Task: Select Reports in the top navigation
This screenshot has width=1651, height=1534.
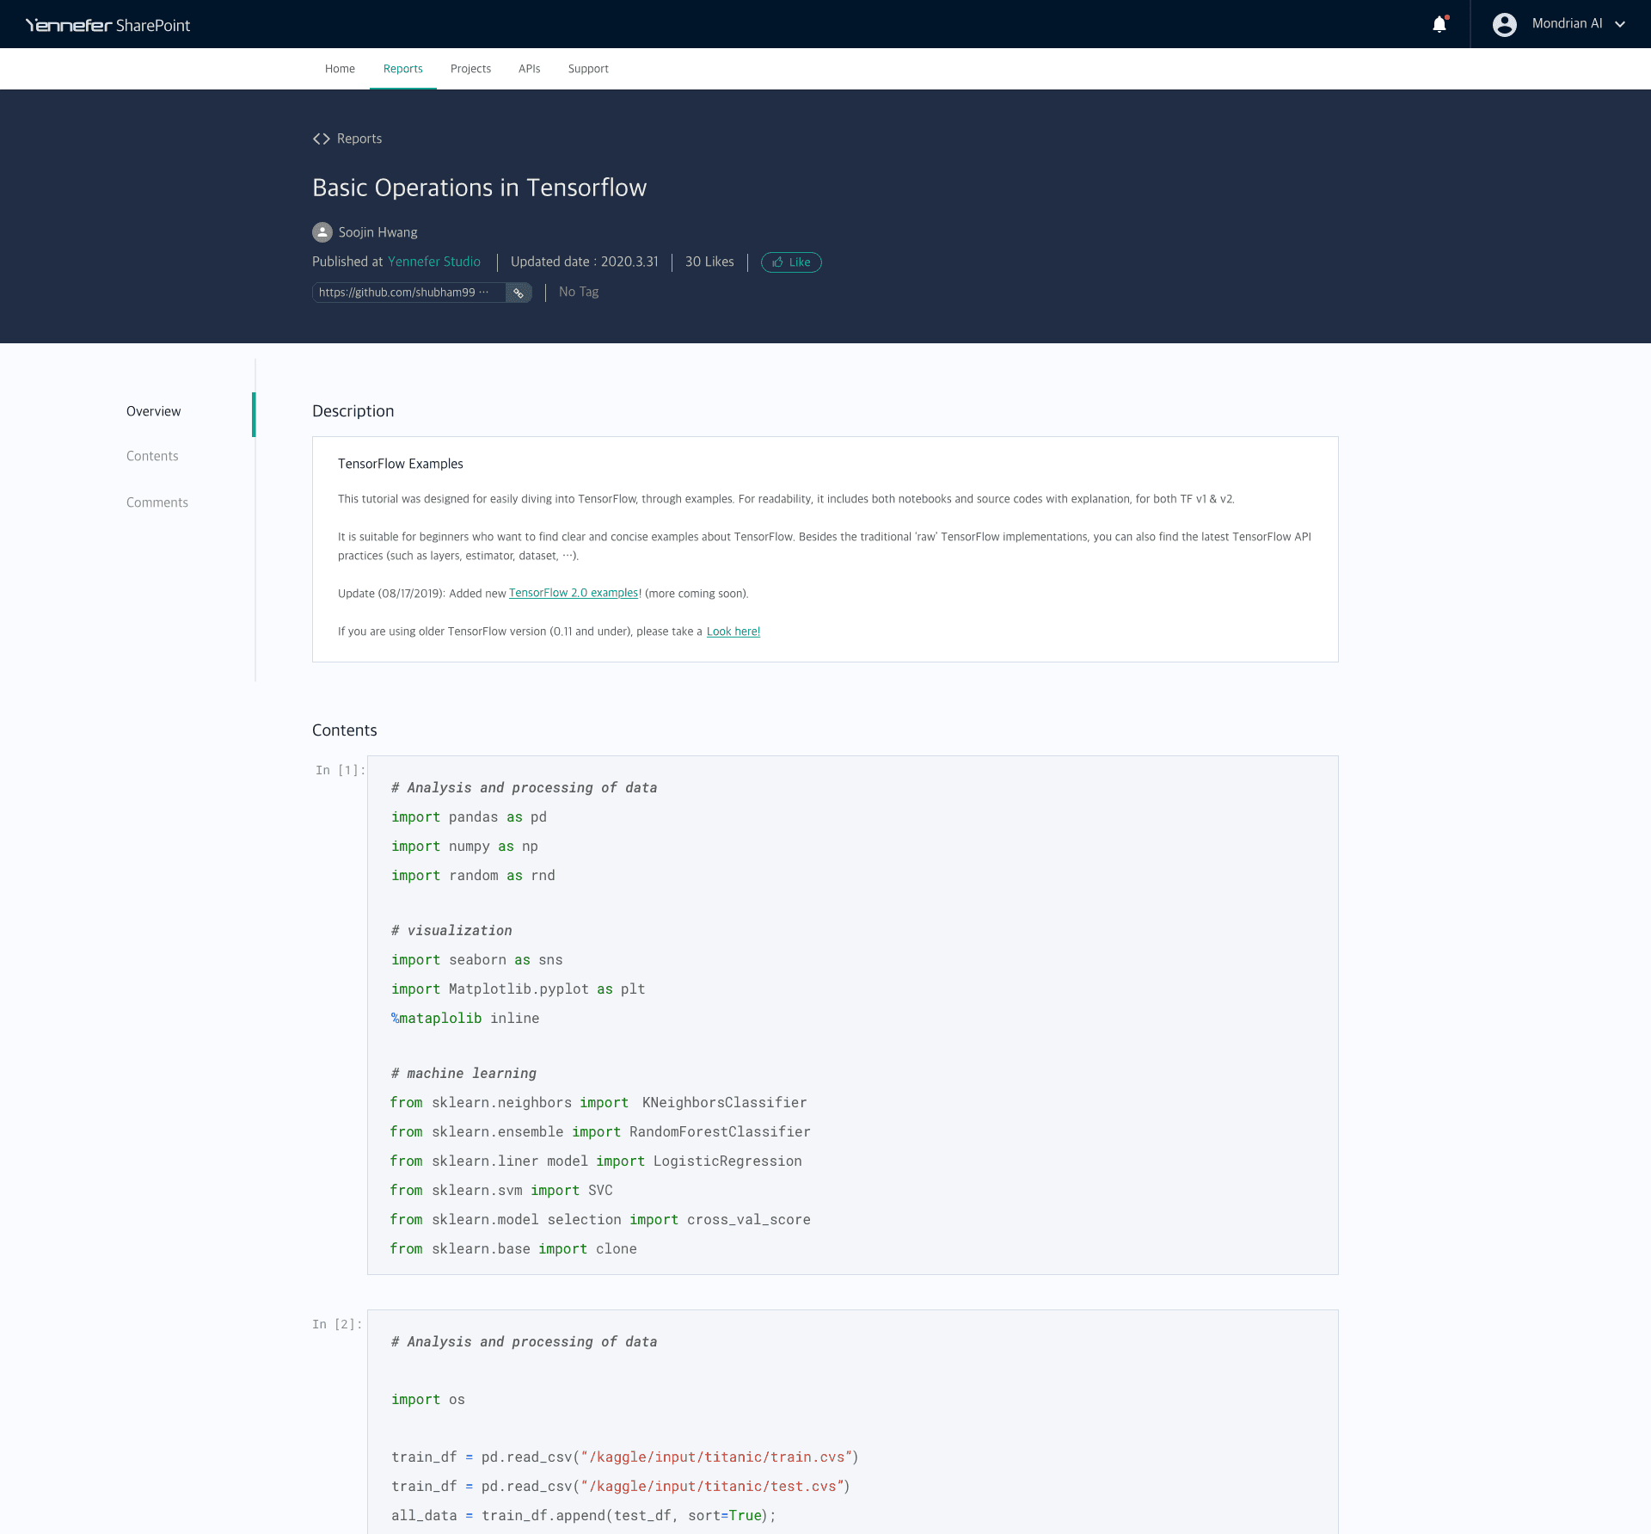Action: pos(402,69)
